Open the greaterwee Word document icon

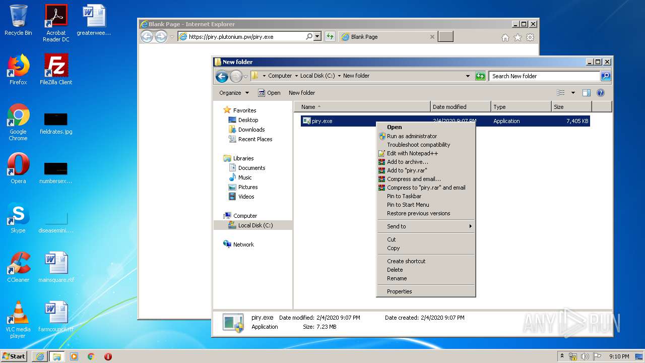tap(94, 20)
